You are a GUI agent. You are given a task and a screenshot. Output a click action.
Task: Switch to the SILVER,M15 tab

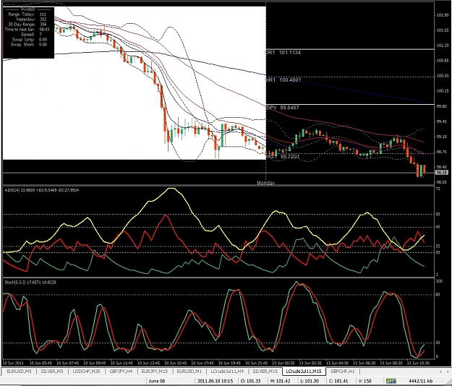pyautogui.click(x=265, y=372)
